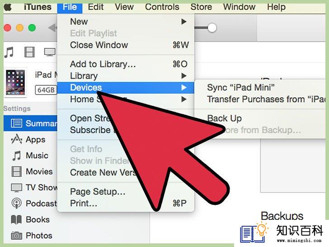Open the Edit menu
The image size is (329, 247).
[x=96, y=7]
